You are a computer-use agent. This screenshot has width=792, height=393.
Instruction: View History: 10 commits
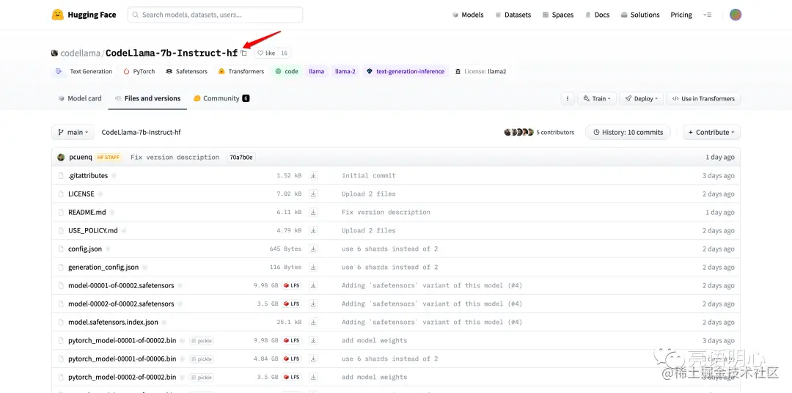click(628, 133)
